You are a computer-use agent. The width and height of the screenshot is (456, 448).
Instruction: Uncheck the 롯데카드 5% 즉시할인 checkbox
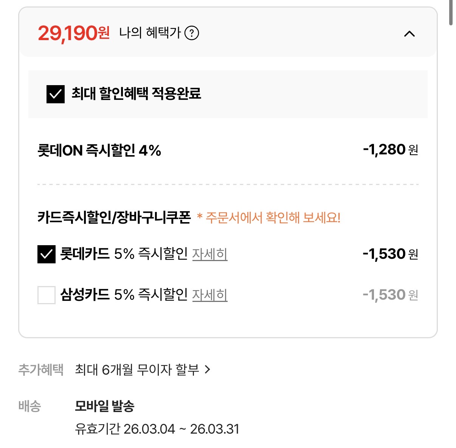coord(47,254)
